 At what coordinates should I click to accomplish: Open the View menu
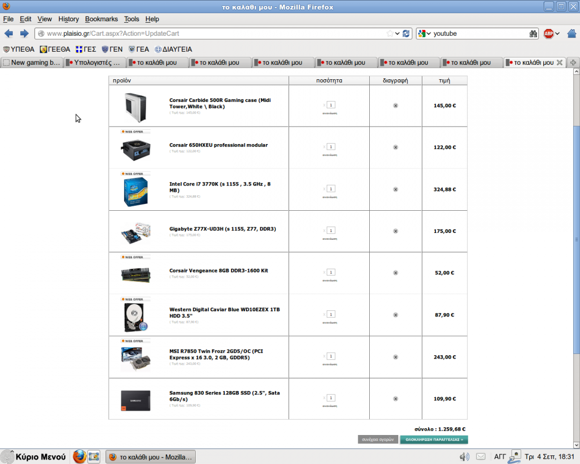(44, 19)
